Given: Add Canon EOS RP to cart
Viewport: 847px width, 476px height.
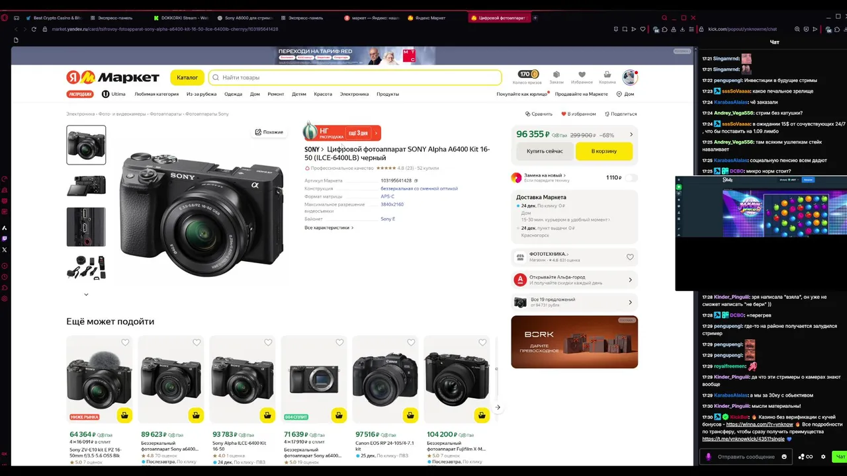Looking at the screenshot, I should [x=410, y=415].
